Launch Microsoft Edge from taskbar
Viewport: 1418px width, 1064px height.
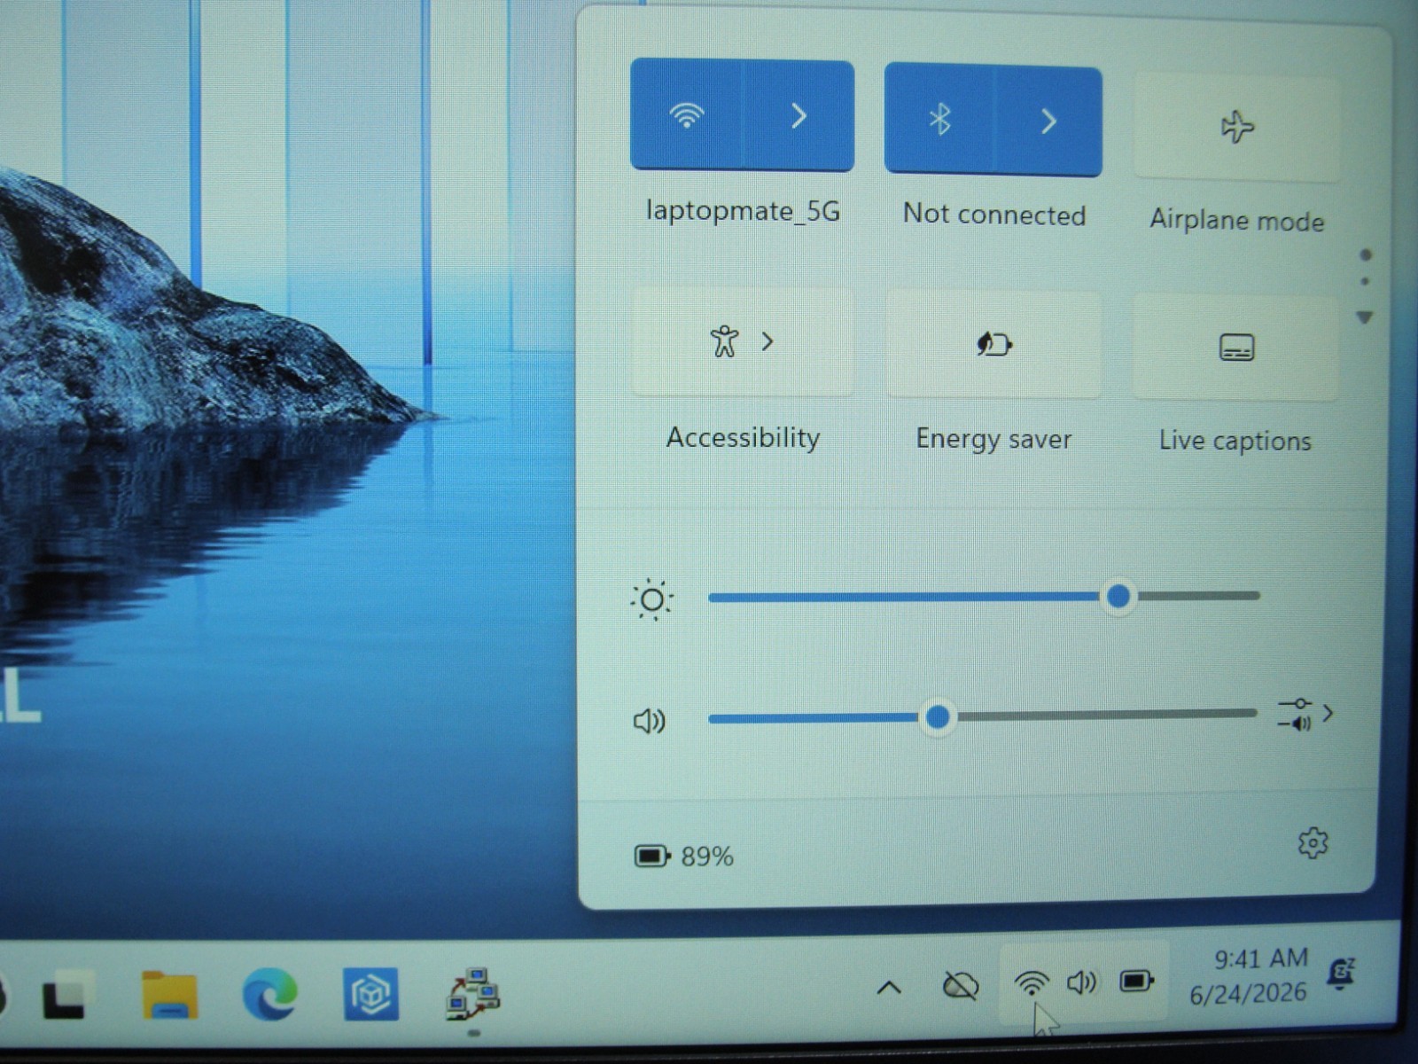coord(269,993)
